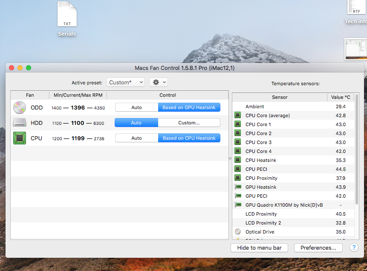367x271 pixels.
Task: Click ODD current RPM 1396
Action: (78, 108)
